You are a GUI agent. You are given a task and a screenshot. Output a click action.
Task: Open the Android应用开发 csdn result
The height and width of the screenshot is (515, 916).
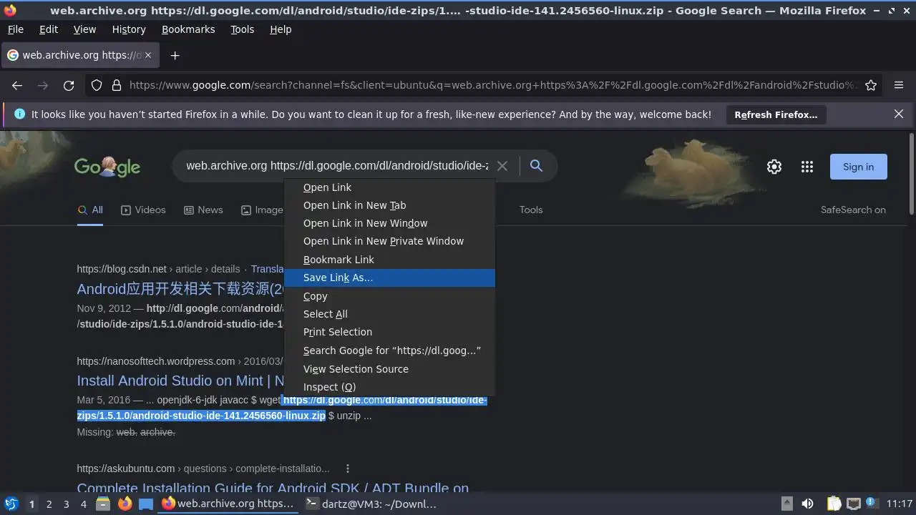(180, 289)
